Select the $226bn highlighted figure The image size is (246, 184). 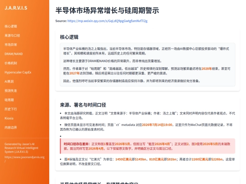pos(217,159)
